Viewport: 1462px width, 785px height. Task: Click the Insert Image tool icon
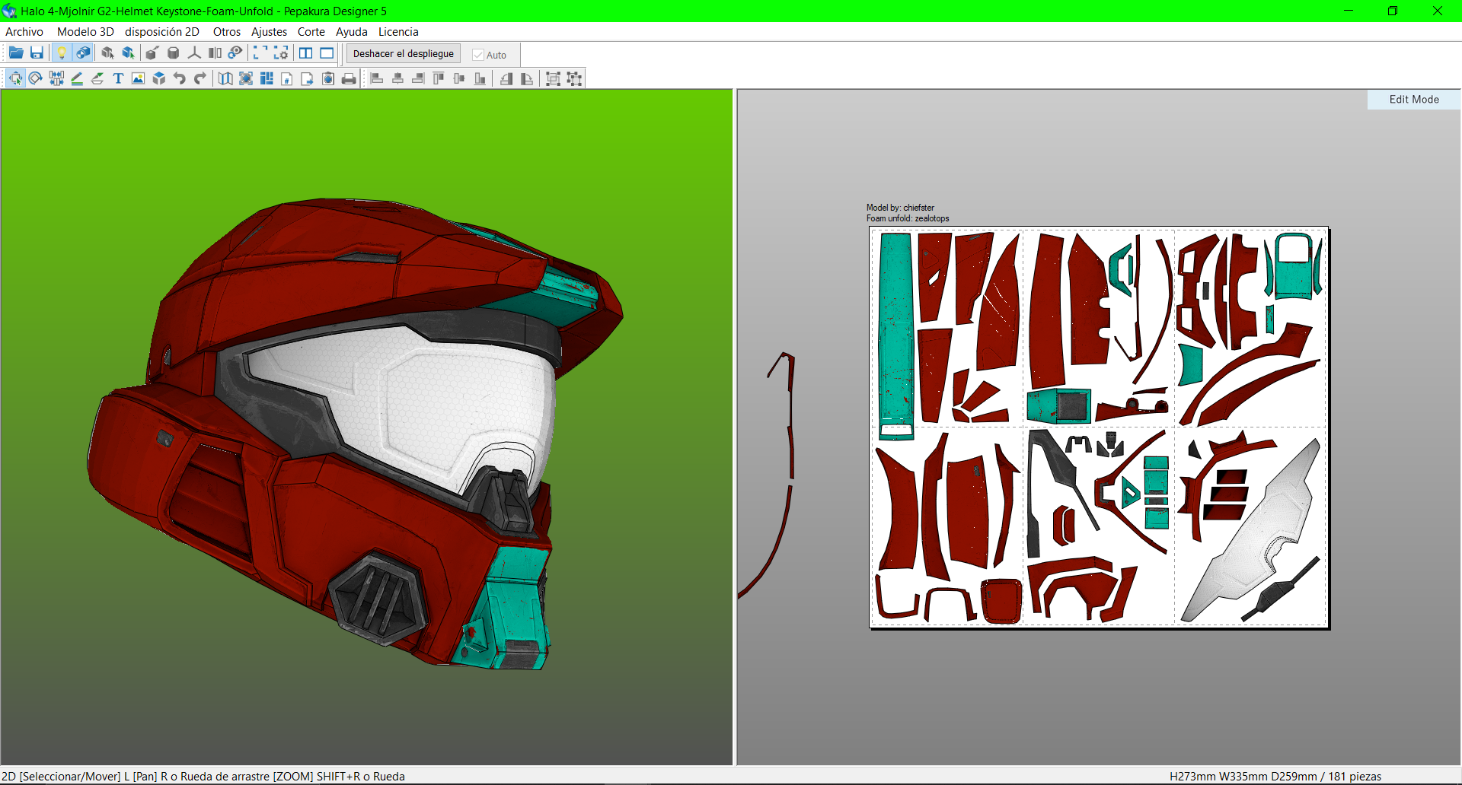(138, 78)
